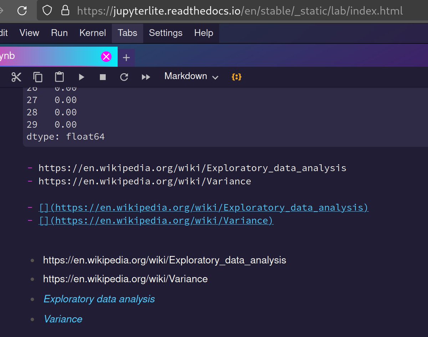428x337 pixels.
Task: Open the Settings menu
Action: pyautogui.click(x=165, y=33)
